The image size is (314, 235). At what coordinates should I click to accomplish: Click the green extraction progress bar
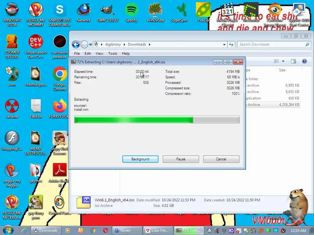tap(157, 120)
